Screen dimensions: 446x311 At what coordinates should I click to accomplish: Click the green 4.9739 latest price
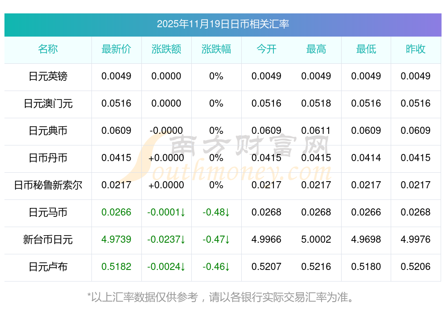[x=116, y=240]
